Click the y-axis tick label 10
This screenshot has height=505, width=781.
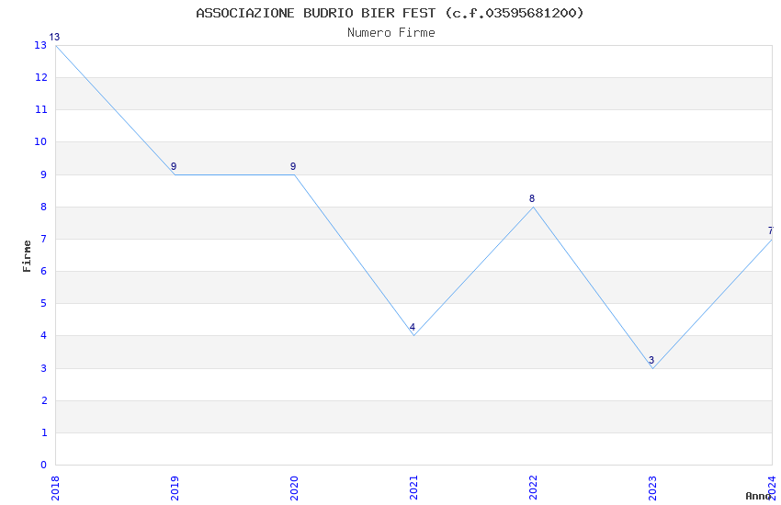coord(40,141)
